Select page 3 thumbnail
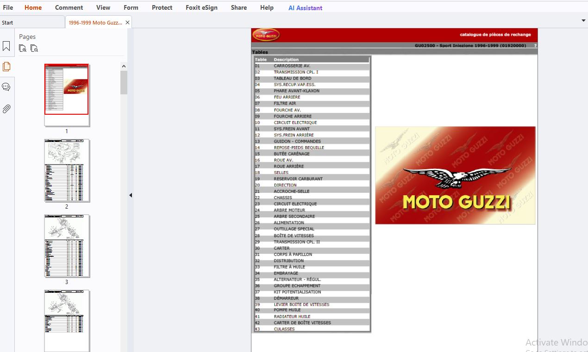Image resolution: width=588 pixels, height=352 pixels. [x=67, y=246]
